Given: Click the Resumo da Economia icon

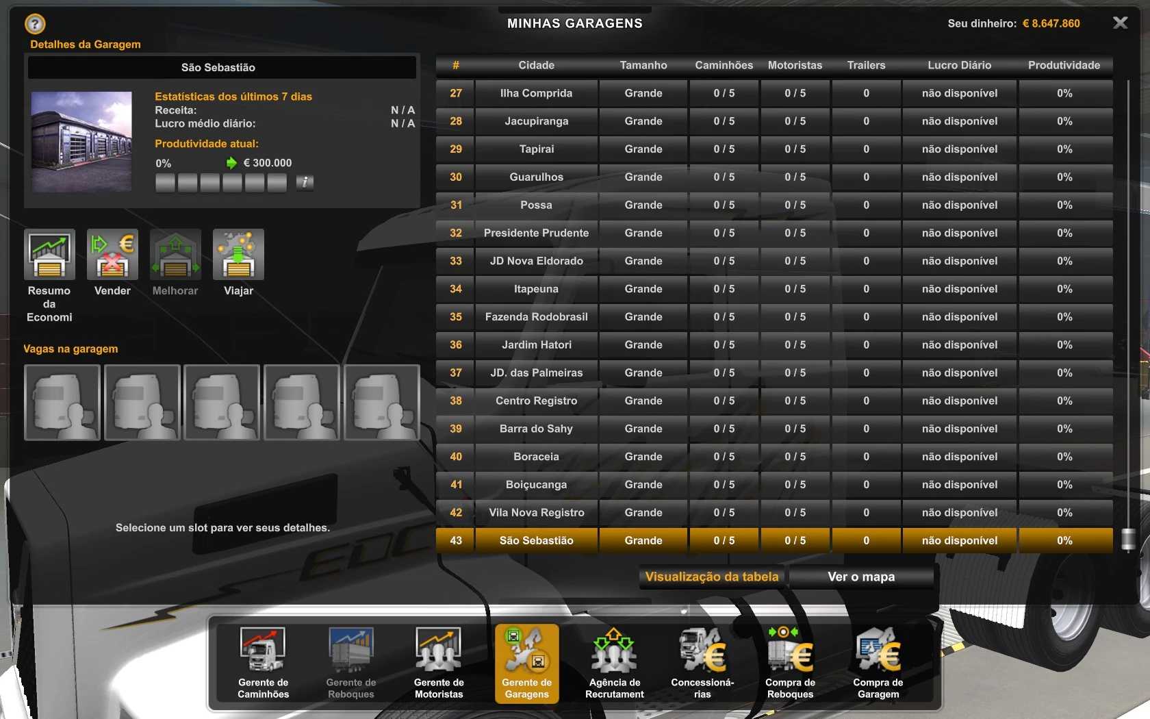Looking at the screenshot, I should coord(49,255).
